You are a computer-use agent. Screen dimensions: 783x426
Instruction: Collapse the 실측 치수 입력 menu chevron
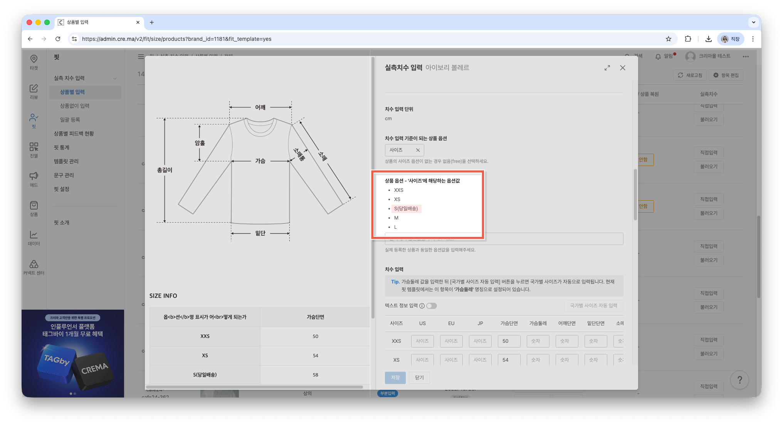(115, 78)
